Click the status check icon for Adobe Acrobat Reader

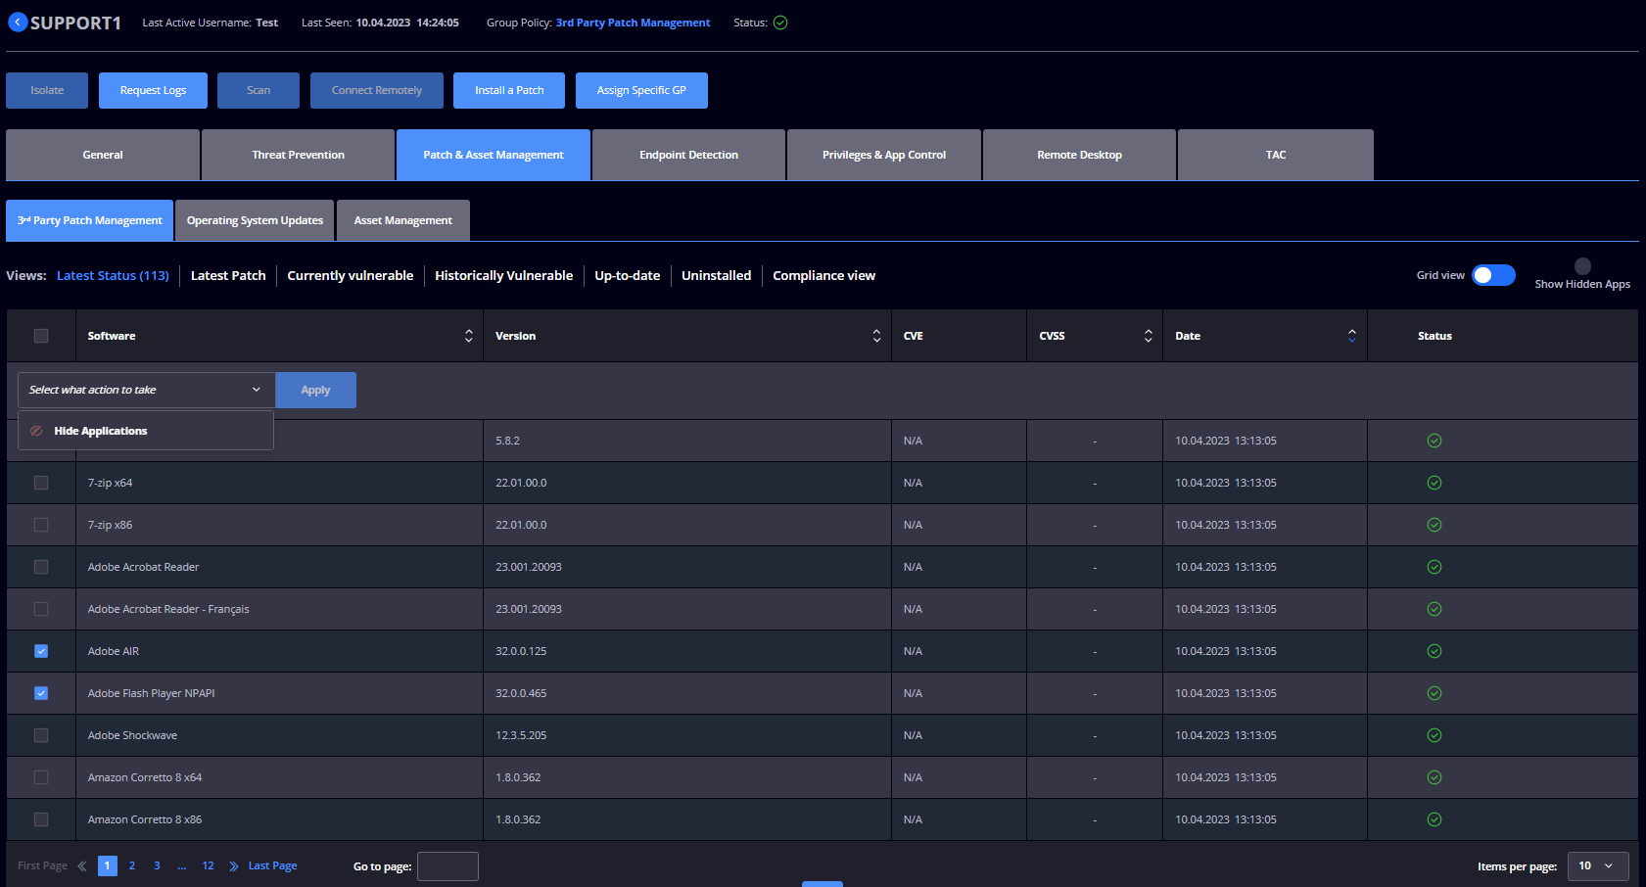[x=1434, y=567]
